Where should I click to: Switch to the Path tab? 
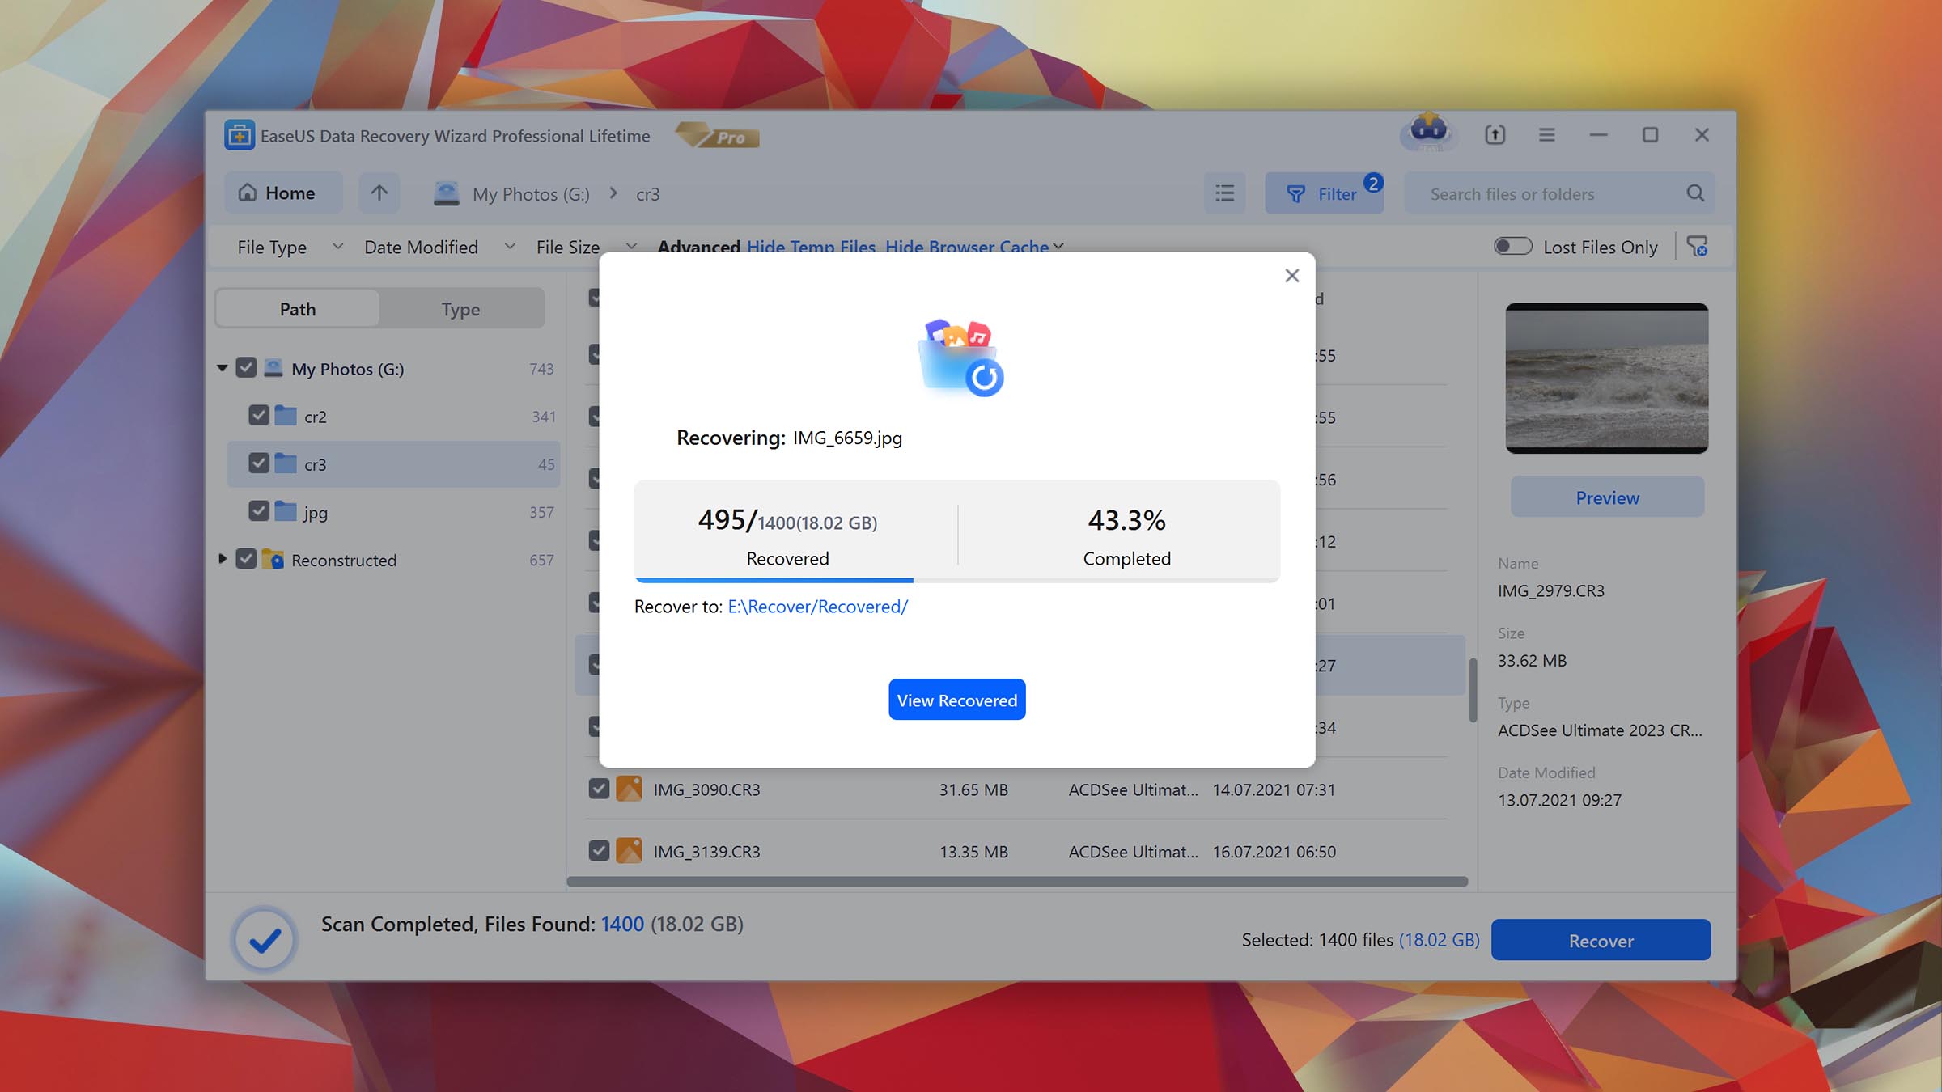tap(298, 309)
